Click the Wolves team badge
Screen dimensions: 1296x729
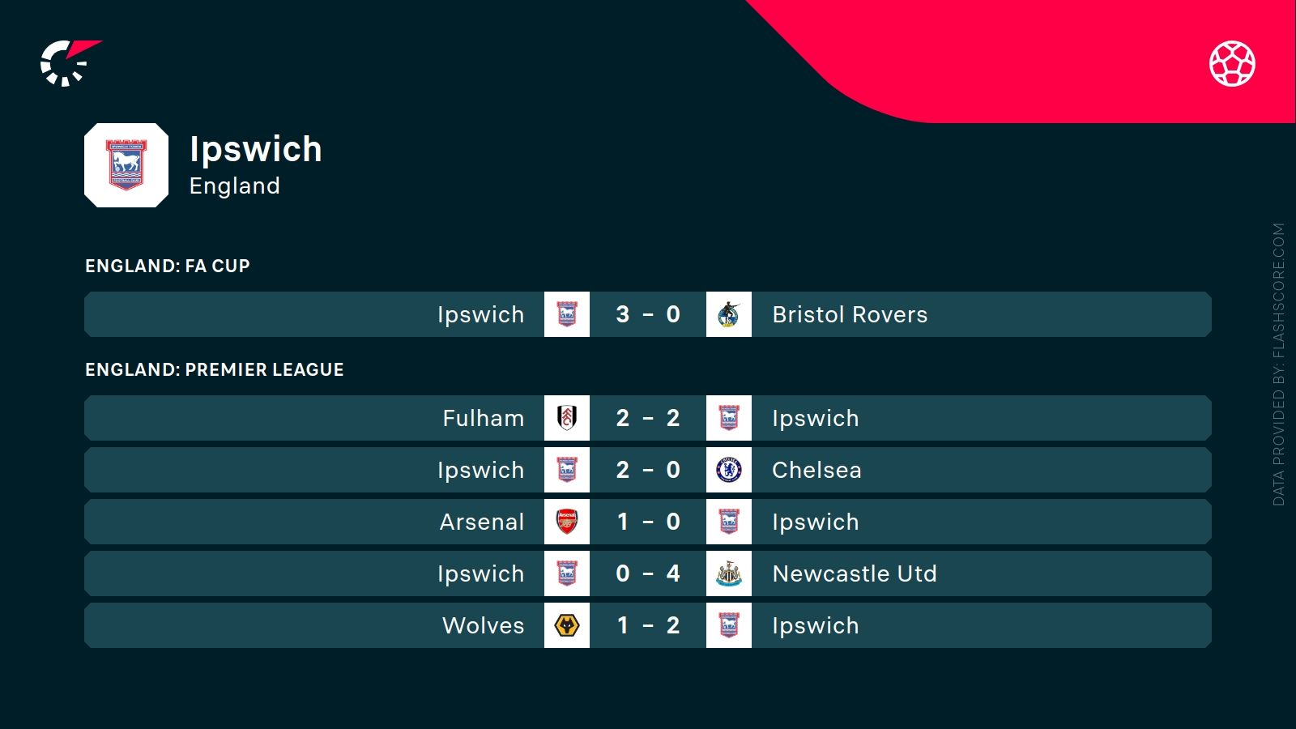(x=567, y=625)
